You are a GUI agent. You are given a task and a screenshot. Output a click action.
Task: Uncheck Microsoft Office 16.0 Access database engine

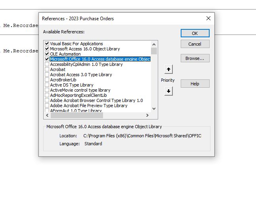[x=47, y=59]
